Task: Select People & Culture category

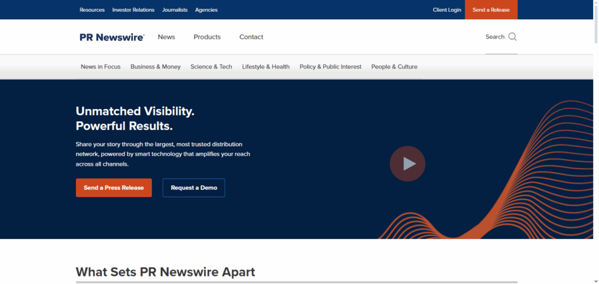Action: 394,67
